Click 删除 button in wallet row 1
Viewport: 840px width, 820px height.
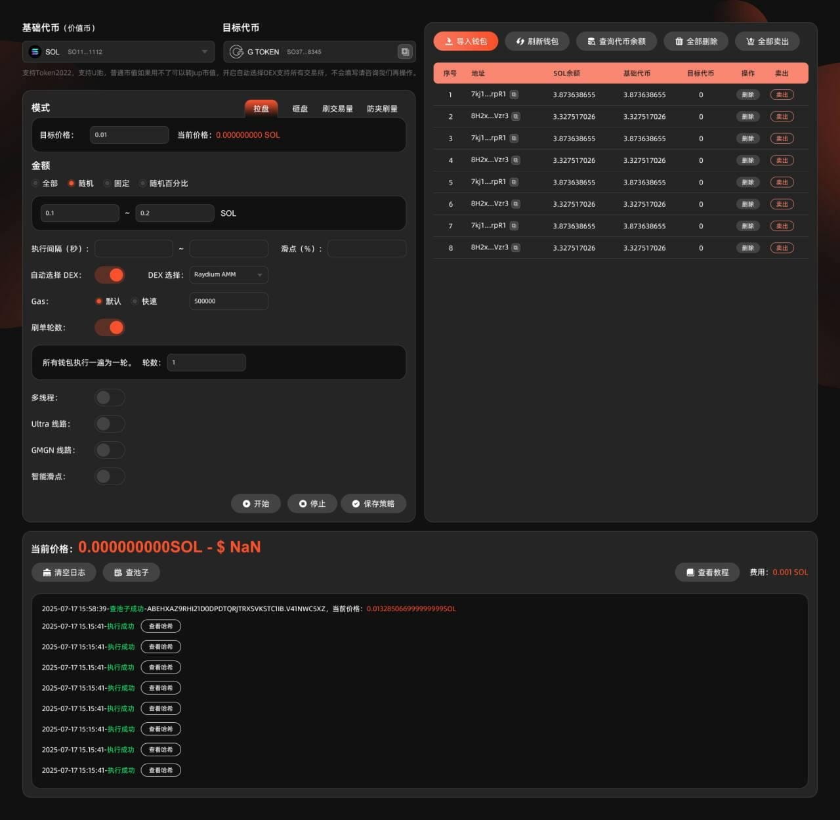(748, 95)
